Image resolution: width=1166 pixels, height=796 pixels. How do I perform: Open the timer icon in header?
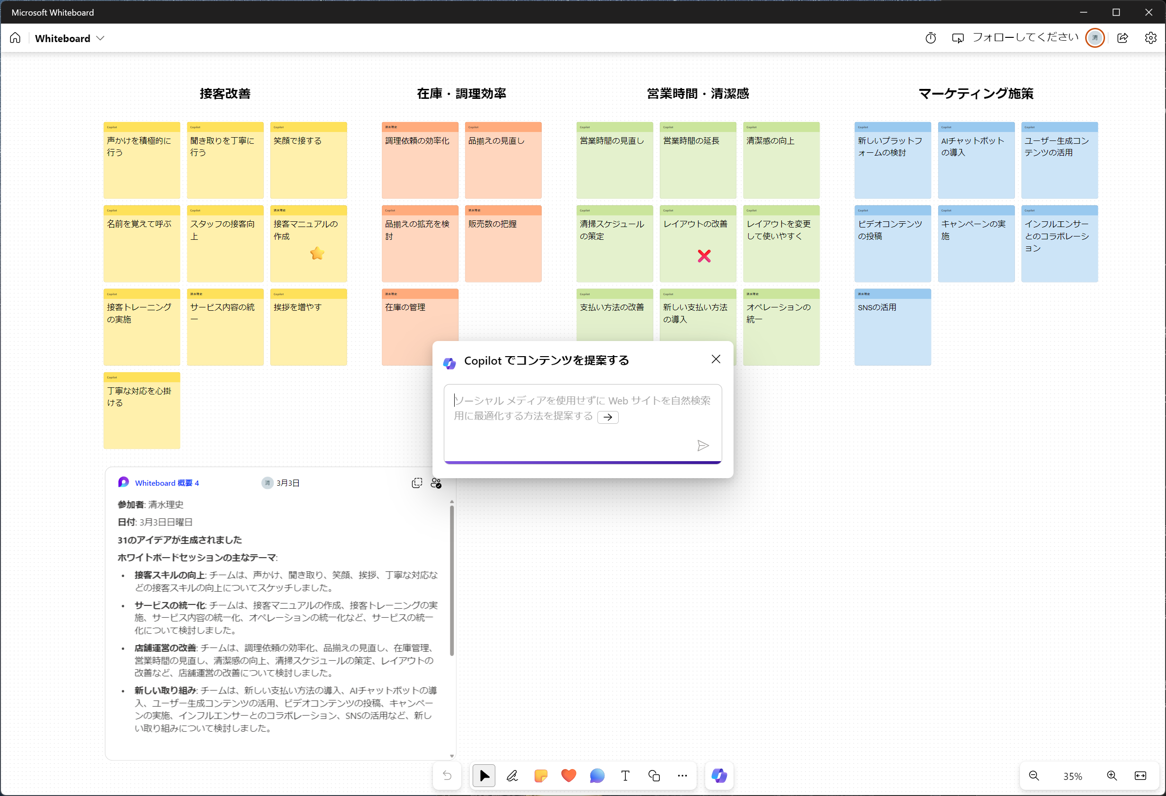coord(931,38)
